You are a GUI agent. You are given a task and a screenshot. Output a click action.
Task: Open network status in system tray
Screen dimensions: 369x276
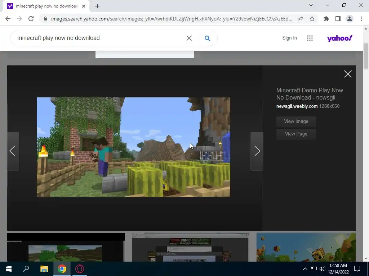coord(314,269)
